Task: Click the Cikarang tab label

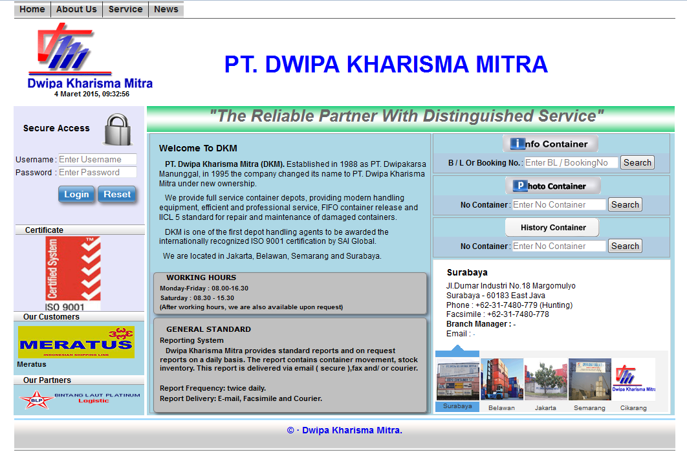Action: (633, 408)
